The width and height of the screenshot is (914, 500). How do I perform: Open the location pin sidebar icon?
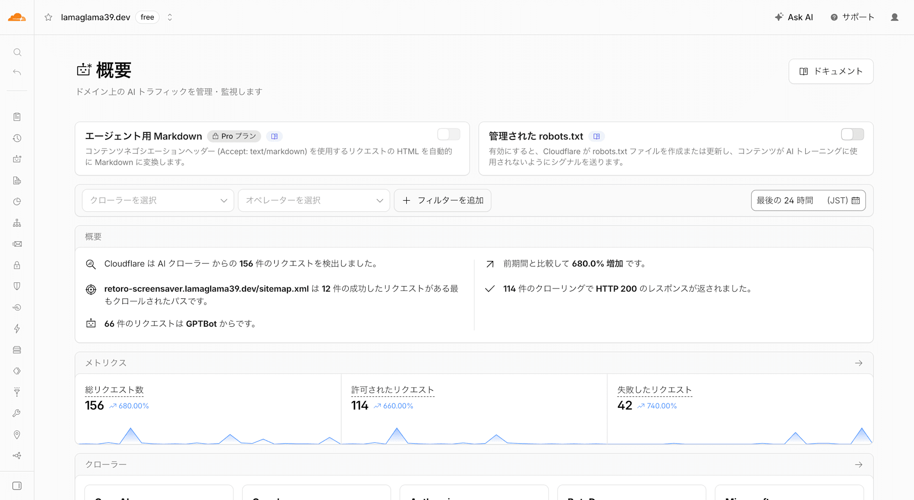click(17, 435)
